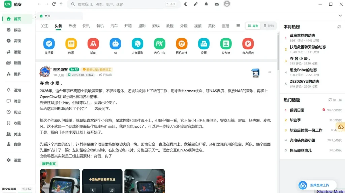Collapse the left sidebar with chevron

35,17
